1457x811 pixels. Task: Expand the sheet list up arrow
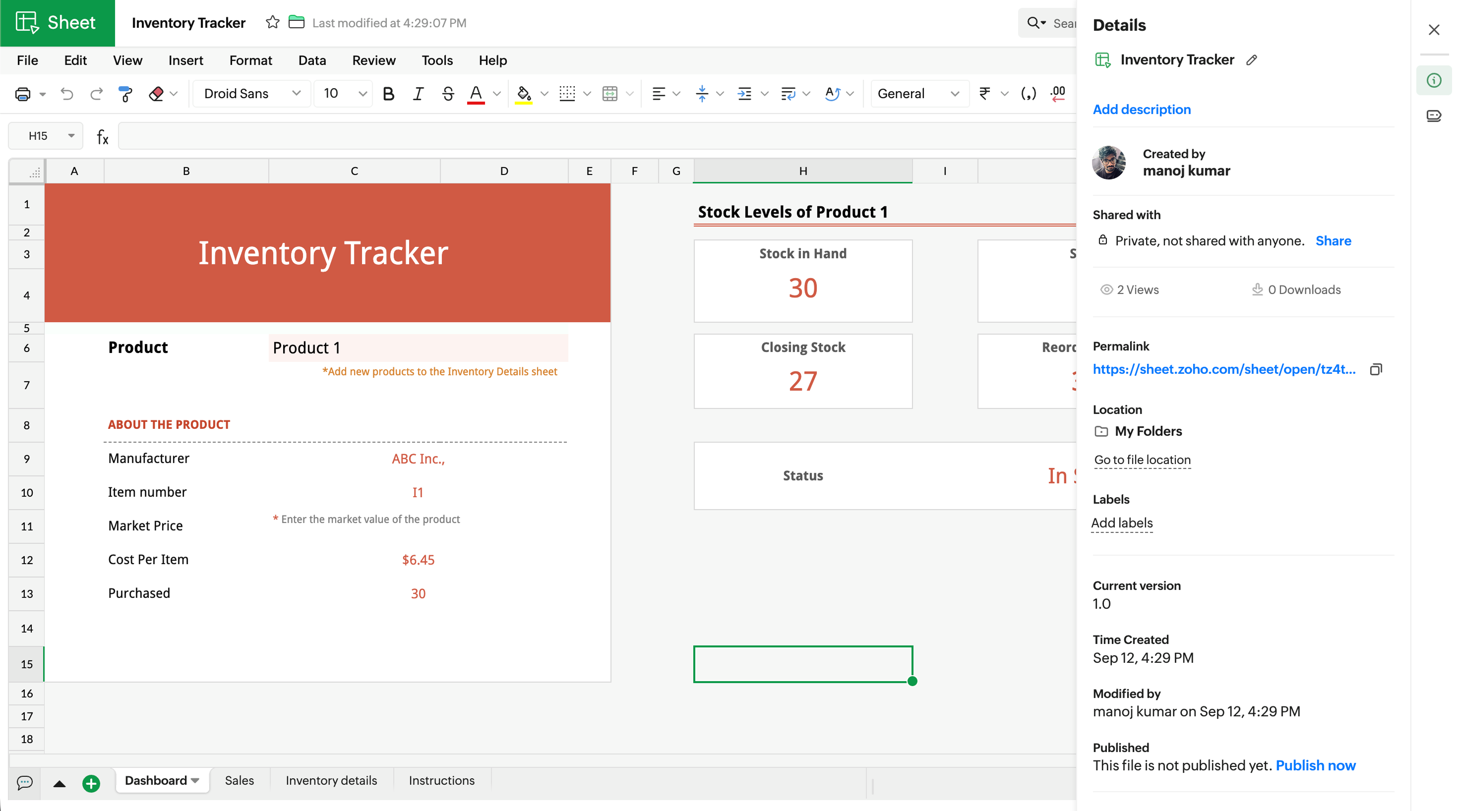60,784
